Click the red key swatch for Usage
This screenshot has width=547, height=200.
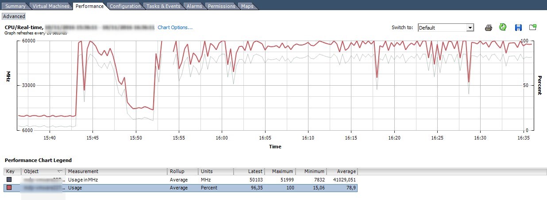pyautogui.click(x=9, y=188)
